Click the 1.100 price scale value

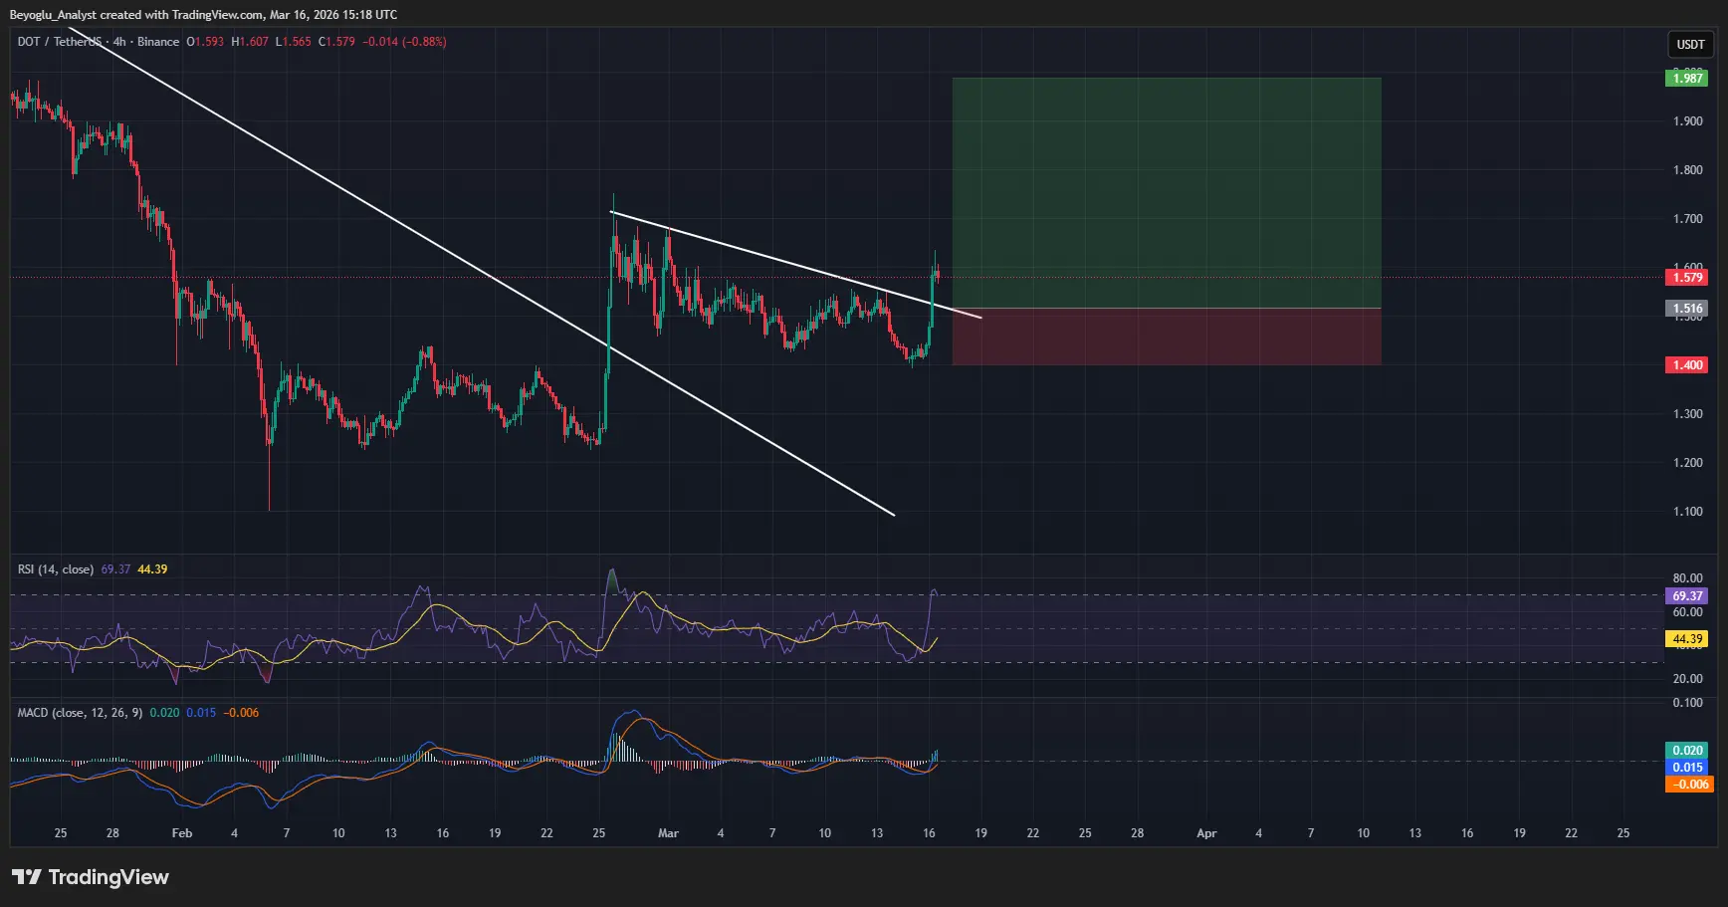click(1687, 512)
